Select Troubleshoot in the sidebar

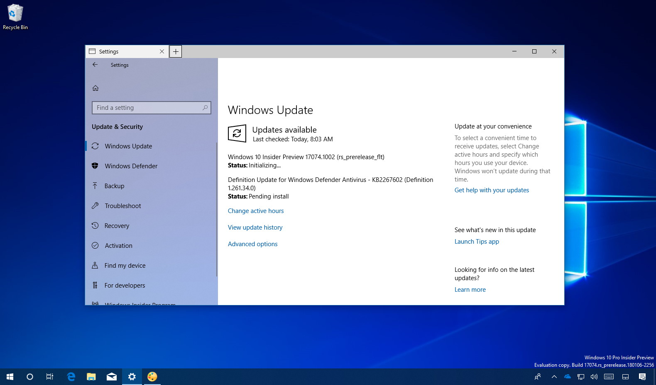pyautogui.click(x=151, y=206)
